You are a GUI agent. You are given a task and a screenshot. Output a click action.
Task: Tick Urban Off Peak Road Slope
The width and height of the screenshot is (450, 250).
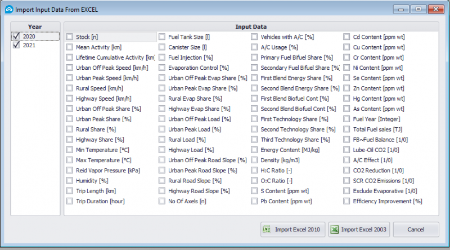162,160
